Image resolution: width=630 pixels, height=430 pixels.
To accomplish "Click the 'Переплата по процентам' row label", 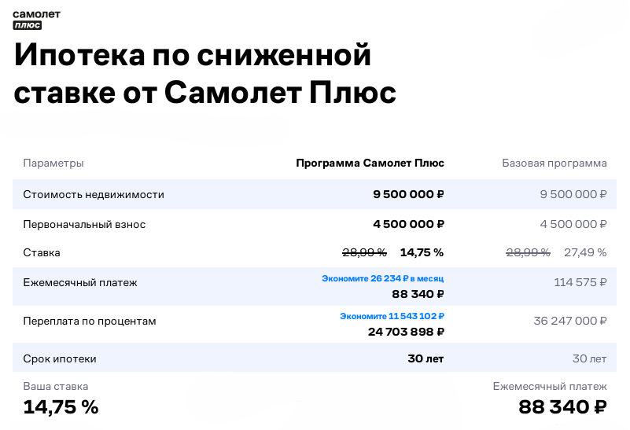I will tap(90, 322).
